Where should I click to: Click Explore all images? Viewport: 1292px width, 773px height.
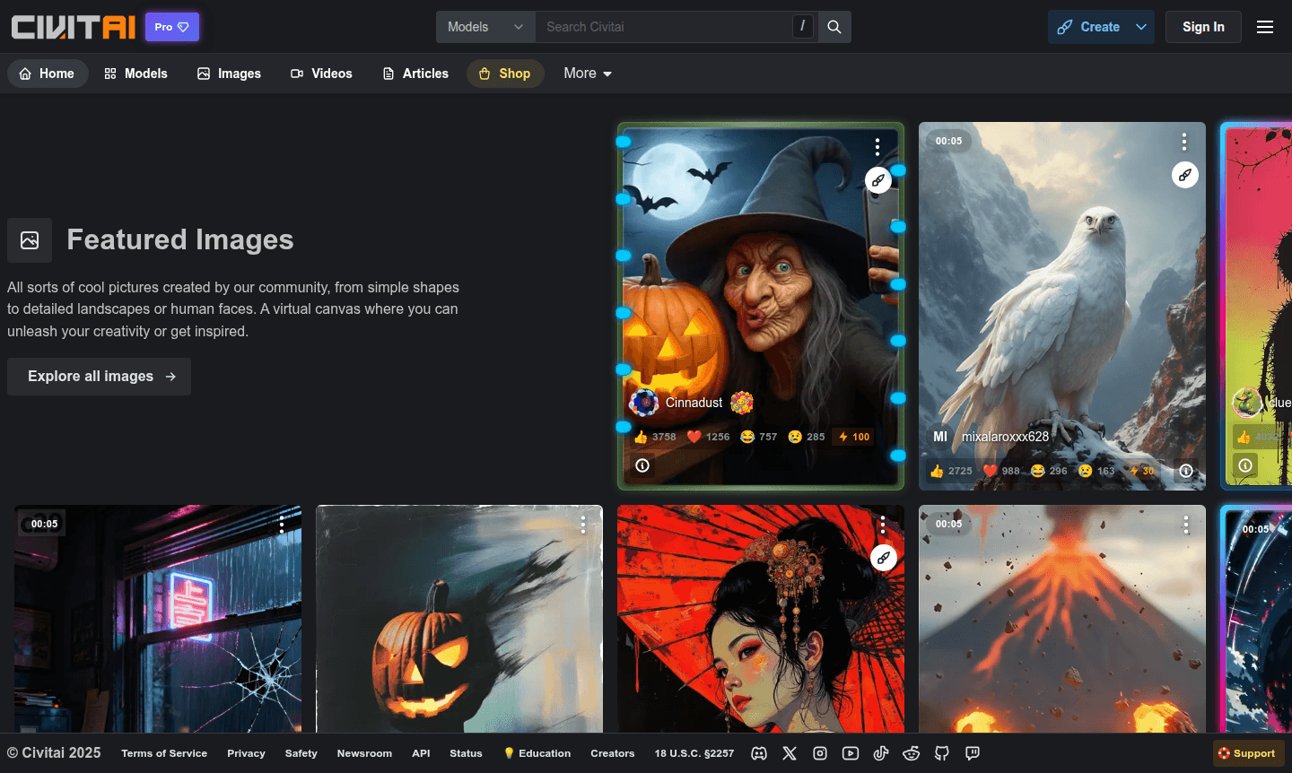tap(99, 376)
